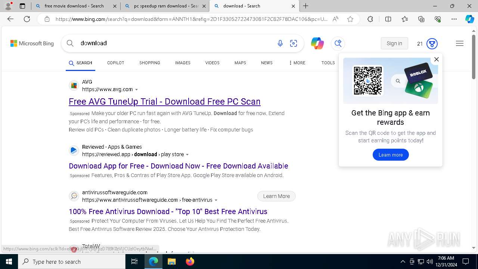Open Extensions puzzle icon
Viewport: 478px width, 269px height.
click(x=370, y=19)
